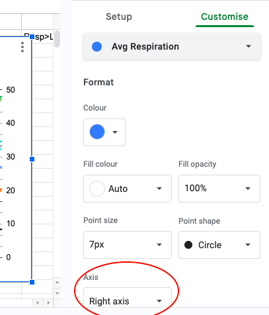Open the chart three-dot options menu
Viewport: 269px width, 315px height.
(22, 47)
